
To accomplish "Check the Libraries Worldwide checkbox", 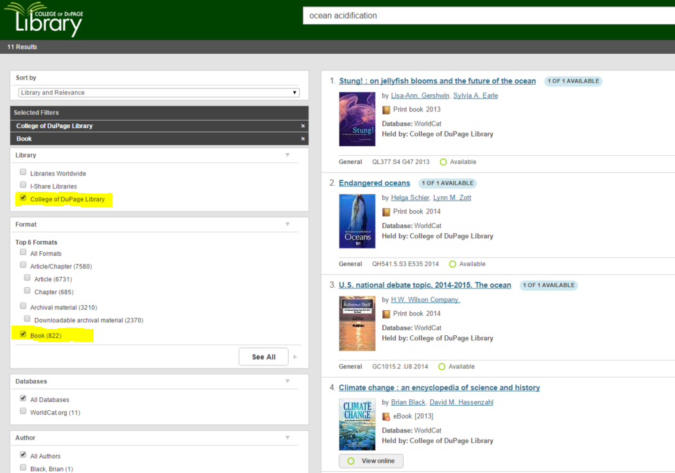I will point(23,172).
